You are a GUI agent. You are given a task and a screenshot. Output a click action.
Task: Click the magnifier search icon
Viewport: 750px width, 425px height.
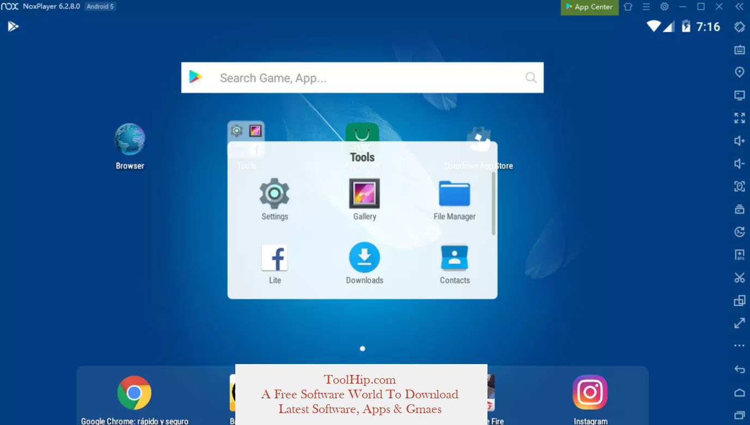point(531,77)
